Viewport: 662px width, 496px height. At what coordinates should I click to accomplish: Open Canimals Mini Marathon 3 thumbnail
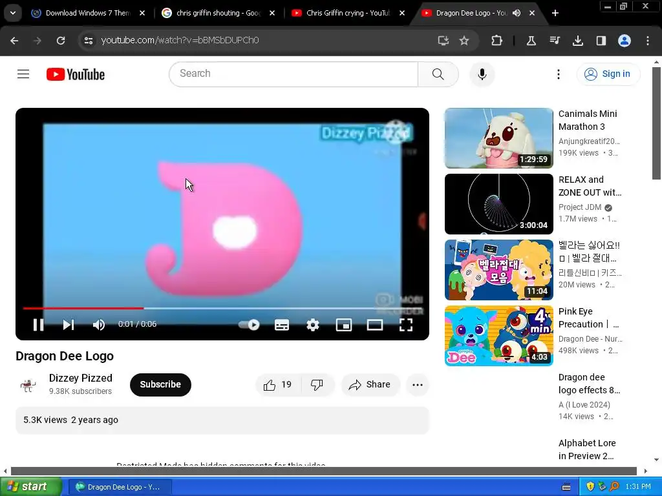pyautogui.click(x=498, y=138)
